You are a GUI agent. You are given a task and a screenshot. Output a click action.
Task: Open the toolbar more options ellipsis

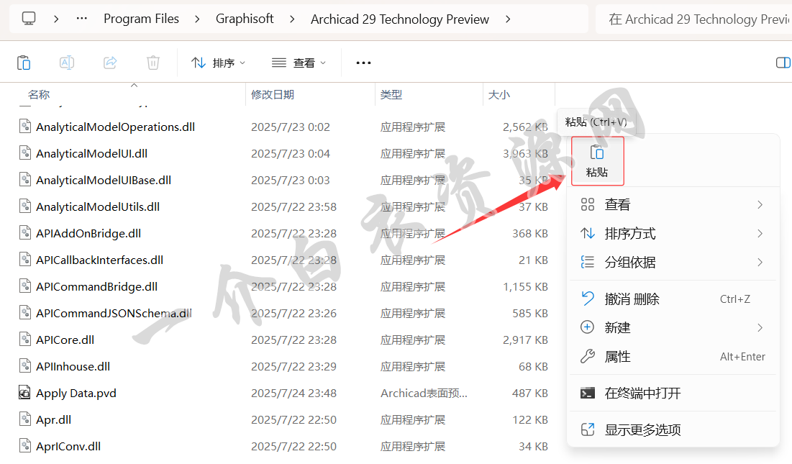click(x=364, y=63)
